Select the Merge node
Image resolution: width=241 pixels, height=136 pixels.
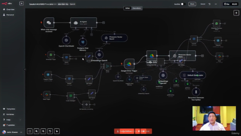[107, 66]
